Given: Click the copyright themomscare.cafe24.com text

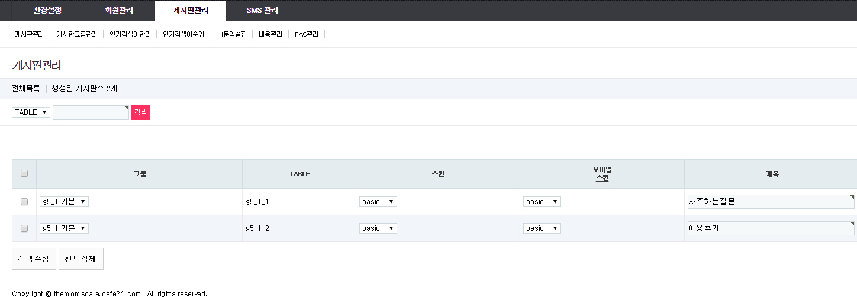Looking at the screenshot, I should point(109,293).
